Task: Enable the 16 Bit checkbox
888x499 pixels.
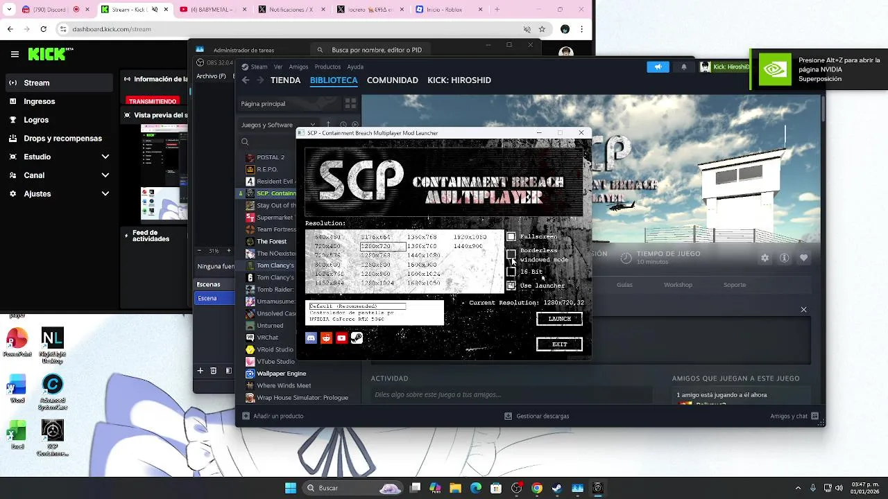Action: [x=511, y=272]
